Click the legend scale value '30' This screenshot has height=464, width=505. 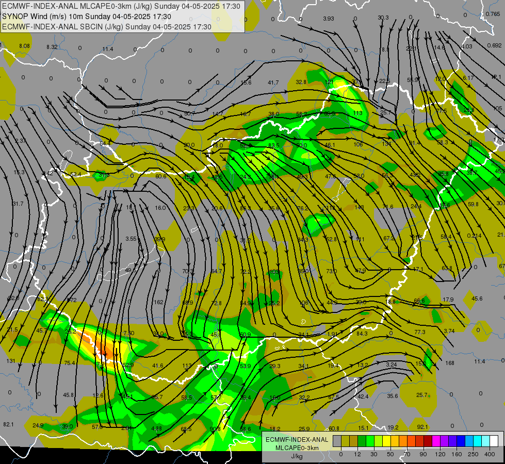(374, 454)
